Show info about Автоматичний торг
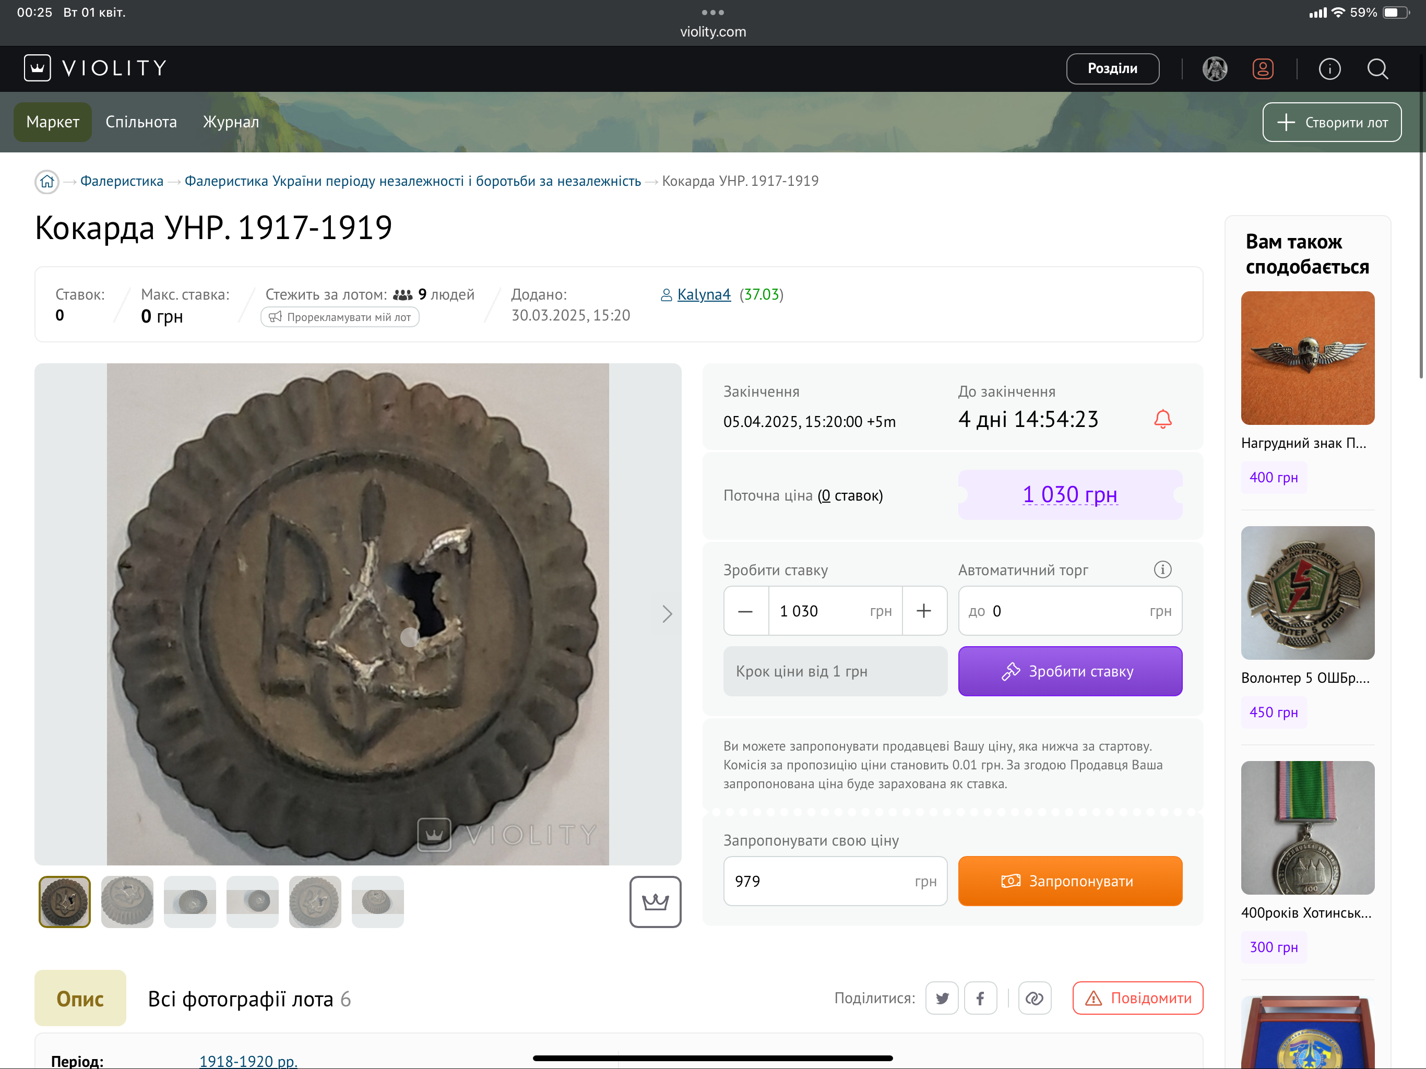The height and width of the screenshot is (1069, 1426). [1162, 569]
